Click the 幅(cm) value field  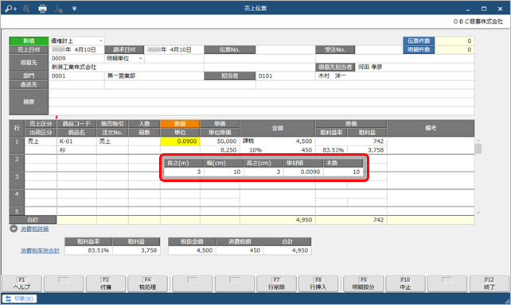pyautogui.click(x=224, y=172)
